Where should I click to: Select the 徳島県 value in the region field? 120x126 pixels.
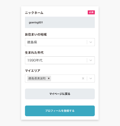[x=32, y=42]
